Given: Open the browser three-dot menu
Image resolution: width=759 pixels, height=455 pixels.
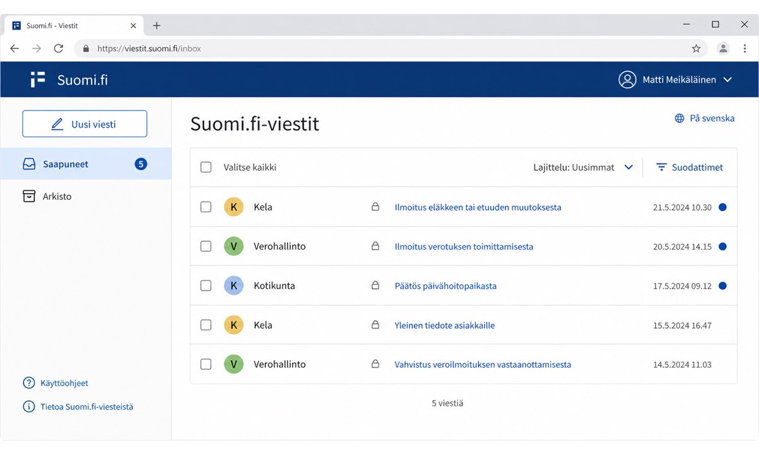Looking at the screenshot, I should click(745, 48).
